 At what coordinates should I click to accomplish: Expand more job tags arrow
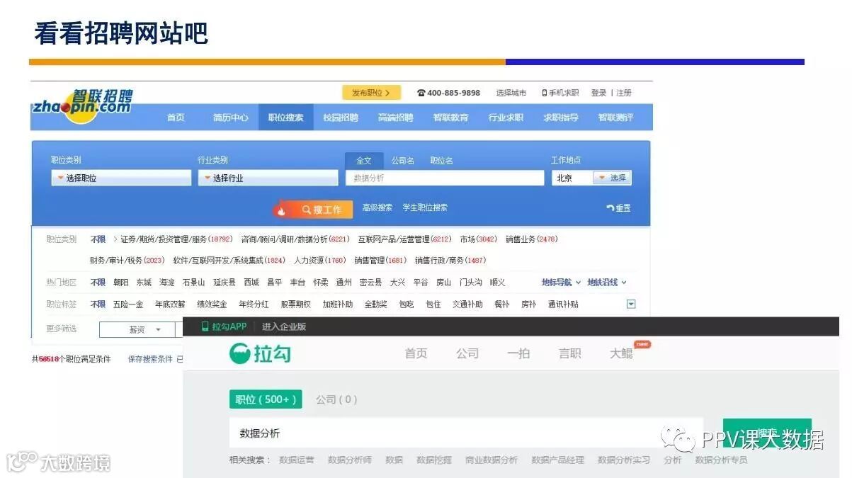tap(631, 305)
